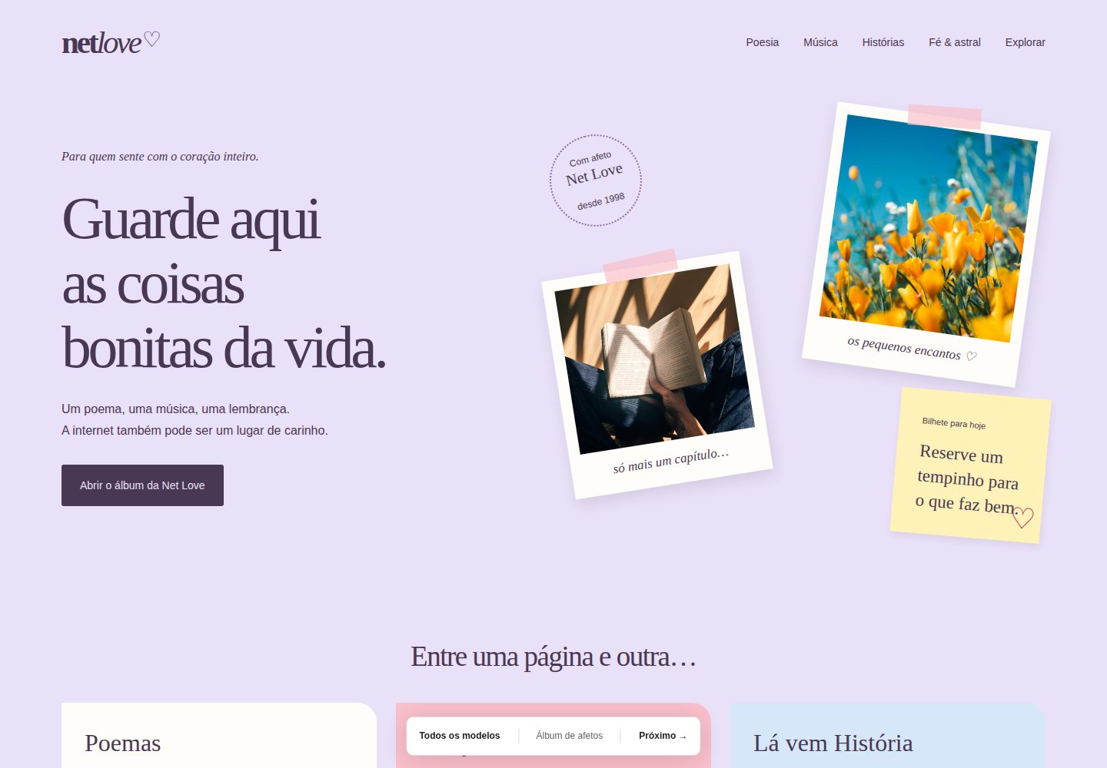Open Histórias in the navigation
The height and width of the screenshot is (768, 1107).
click(x=883, y=42)
